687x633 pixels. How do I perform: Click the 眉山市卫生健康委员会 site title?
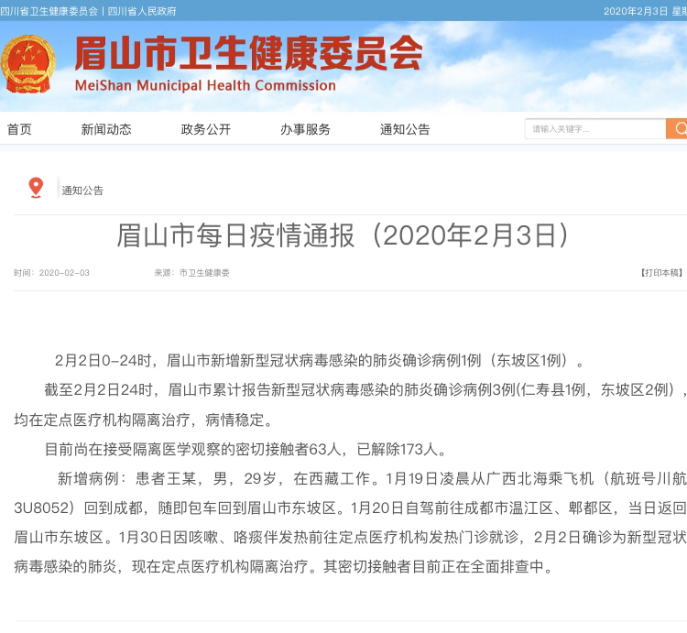[248, 53]
